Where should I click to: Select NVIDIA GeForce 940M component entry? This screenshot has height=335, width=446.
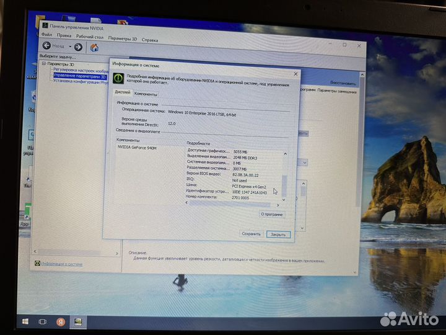pyautogui.click(x=137, y=148)
